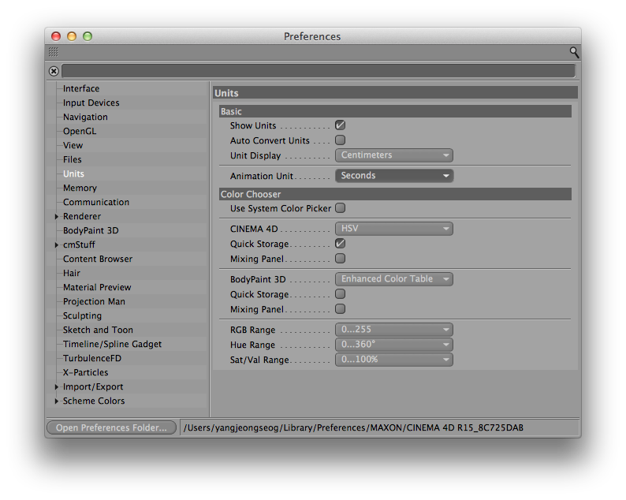Select the Interface preferences page
Viewport: 626px width, 500px height.
coord(81,88)
